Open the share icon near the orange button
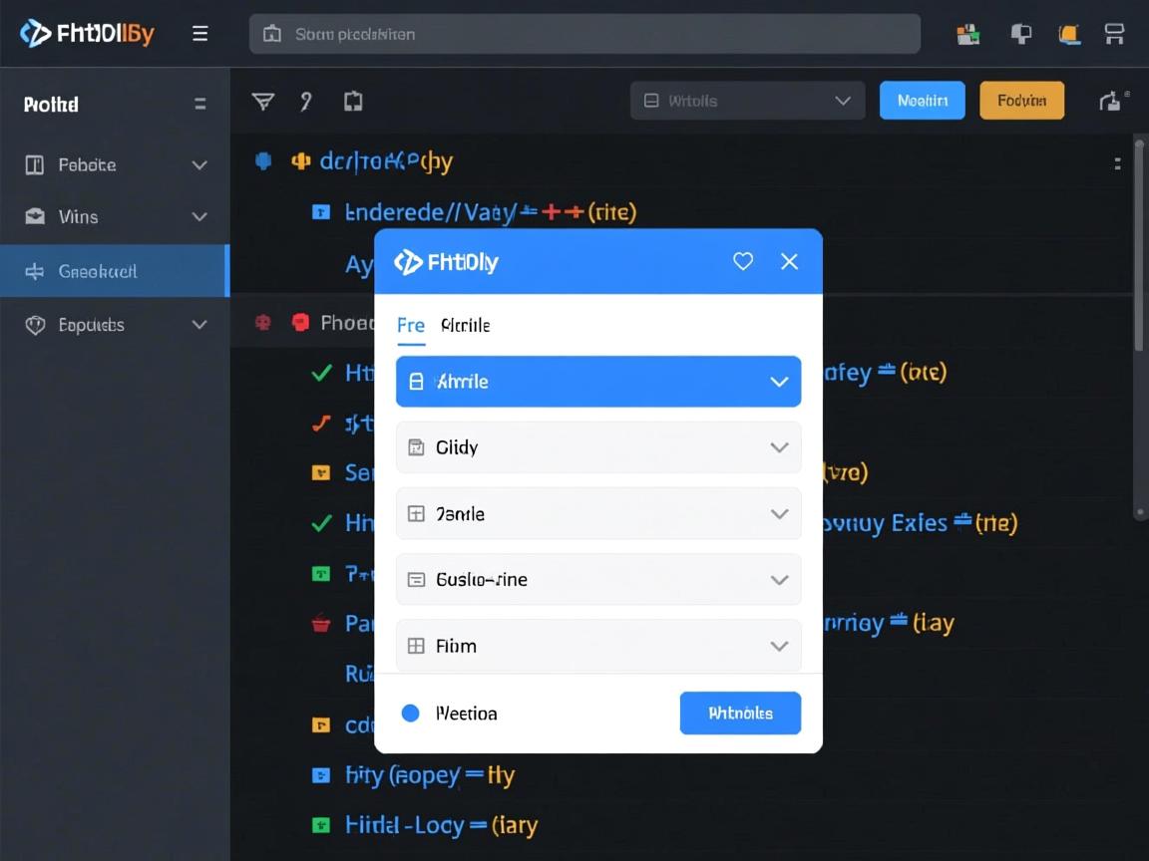This screenshot has width=1149, height=861. click(x=1111, y=100)
